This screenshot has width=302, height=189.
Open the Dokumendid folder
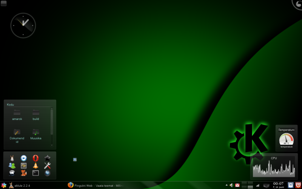coord(17,136)
